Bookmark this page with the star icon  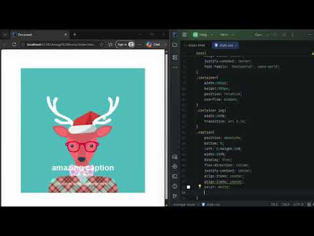[101, 45]
